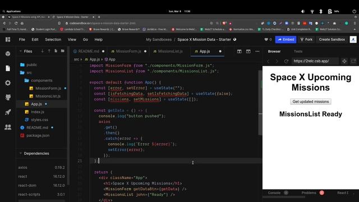Fork the sandbox
The image size is (359, 202).
point(306,39)
